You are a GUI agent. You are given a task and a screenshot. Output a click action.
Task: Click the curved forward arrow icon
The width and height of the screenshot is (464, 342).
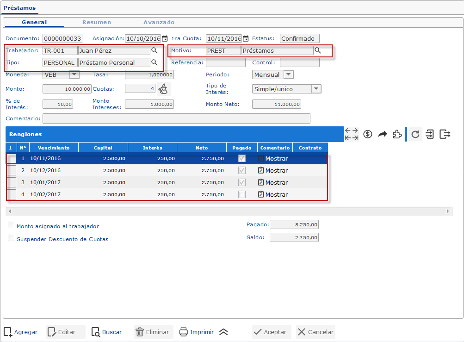(382, 134)
